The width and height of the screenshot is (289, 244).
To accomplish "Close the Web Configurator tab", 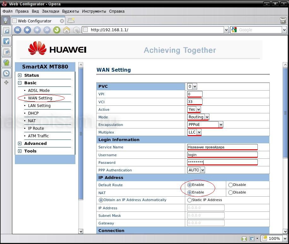I will 62,21.
